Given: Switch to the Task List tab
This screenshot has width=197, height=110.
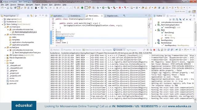Looking at the screenshot, I should pos(171,16).
